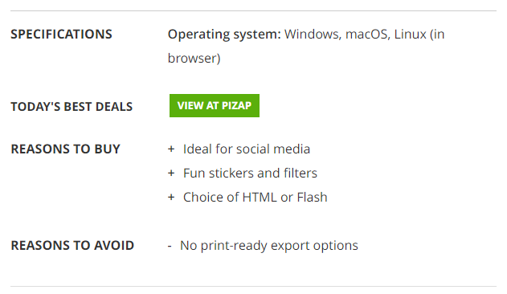
Task: Select the Ideal for social media text
Action: click(x=247, y=149)
